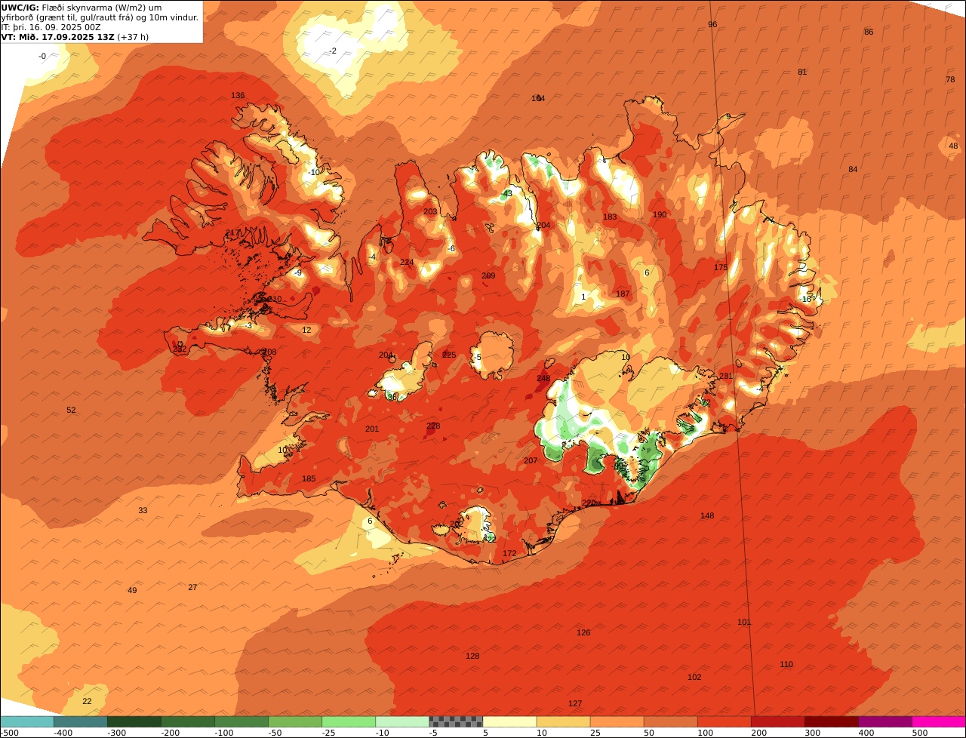Select the -50 to -25 light green swatch
The image size is (966, 738).
pyautogui.click(x=295, y=721)
